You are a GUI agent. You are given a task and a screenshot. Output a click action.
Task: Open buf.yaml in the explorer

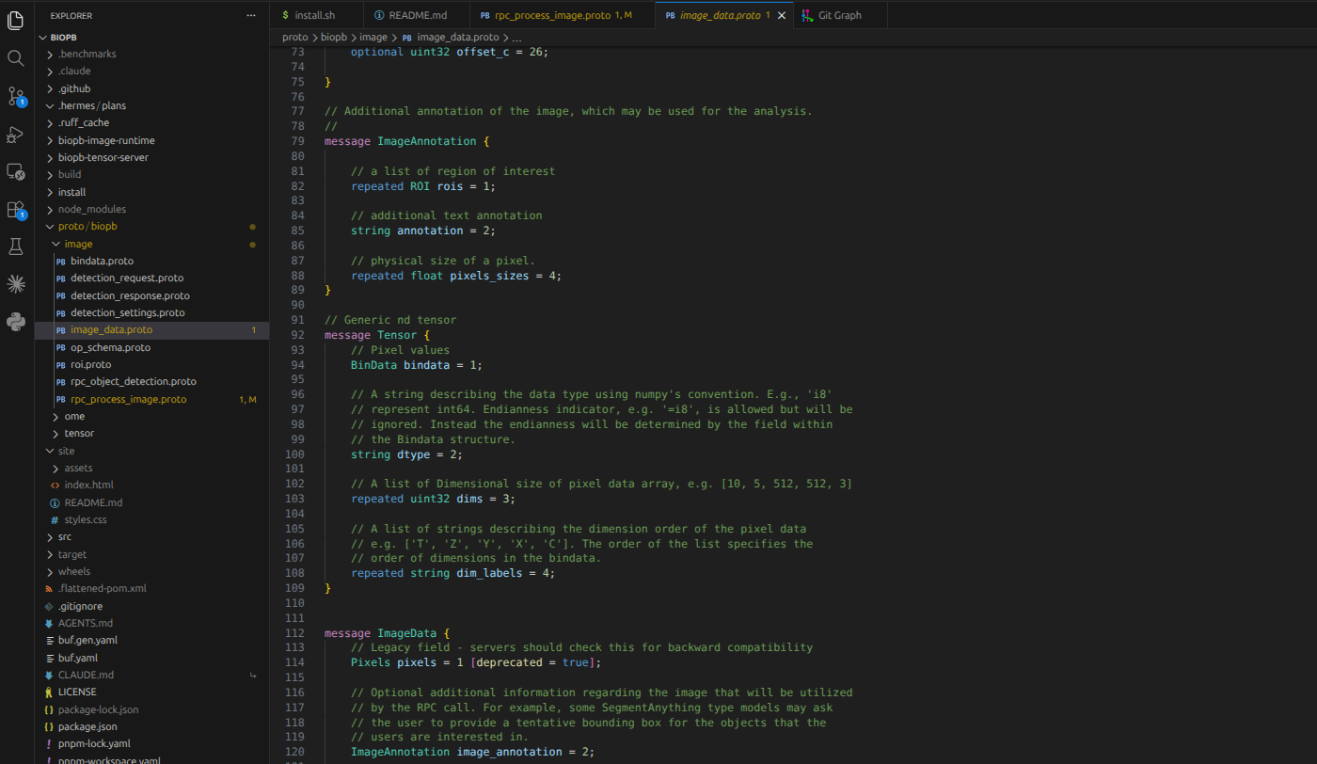pyautogui.click(x=78, y=658)
